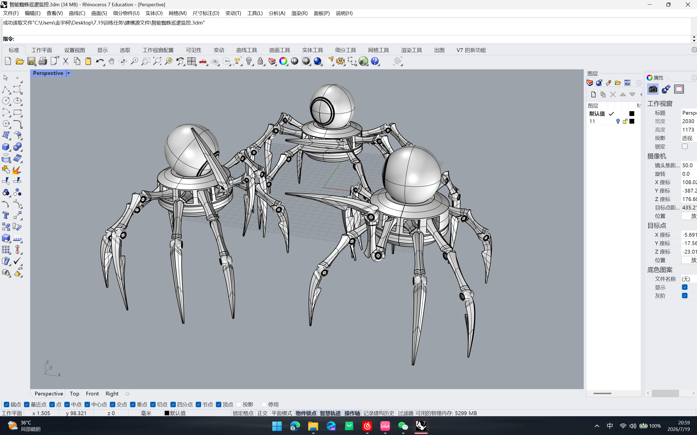Save the model with the floppy icon
This screenshot has height=435, width=697.
31,61
